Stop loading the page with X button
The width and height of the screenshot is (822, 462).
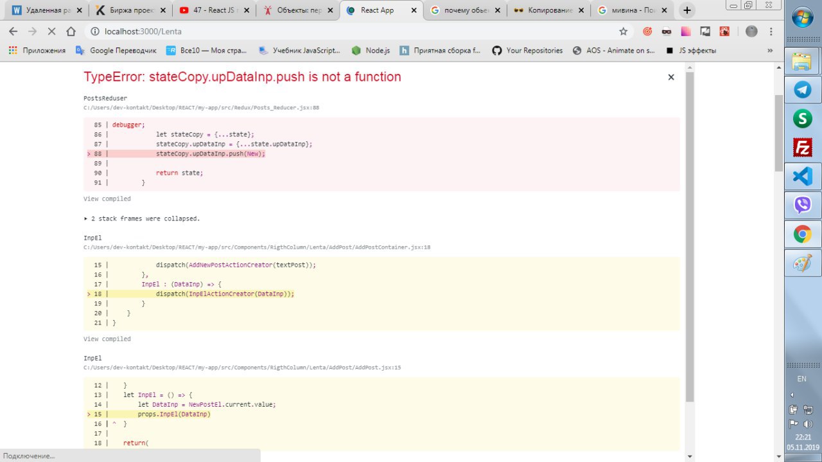coord(51,31)
